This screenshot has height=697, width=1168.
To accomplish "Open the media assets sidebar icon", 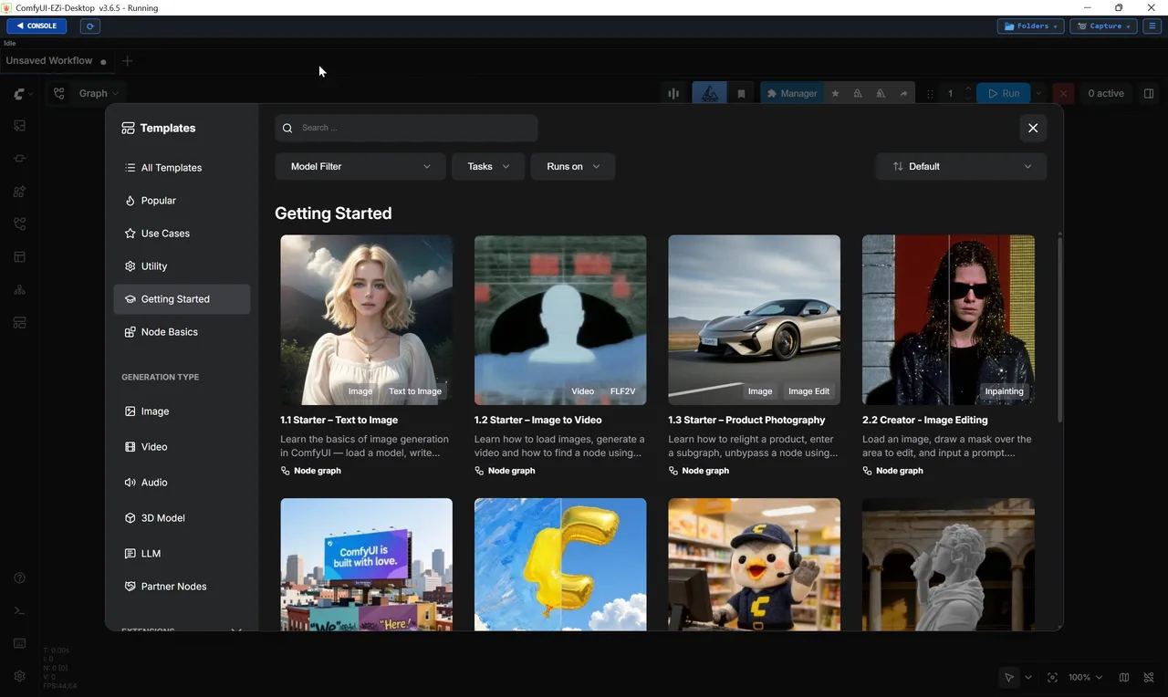I will (19, 126).
